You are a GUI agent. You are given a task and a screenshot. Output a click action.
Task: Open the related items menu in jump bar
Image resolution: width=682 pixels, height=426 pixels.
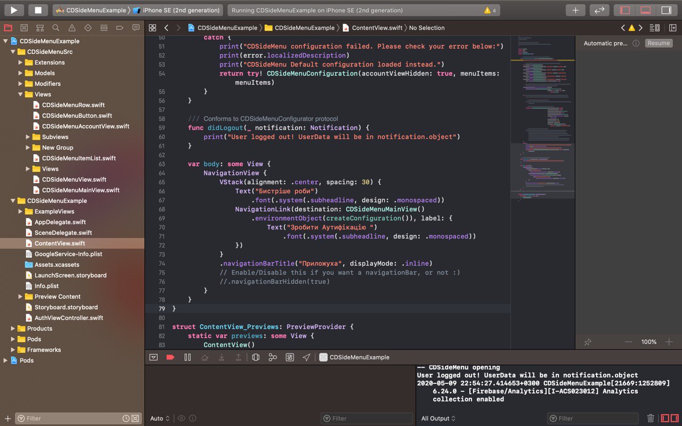pos(152,28)
